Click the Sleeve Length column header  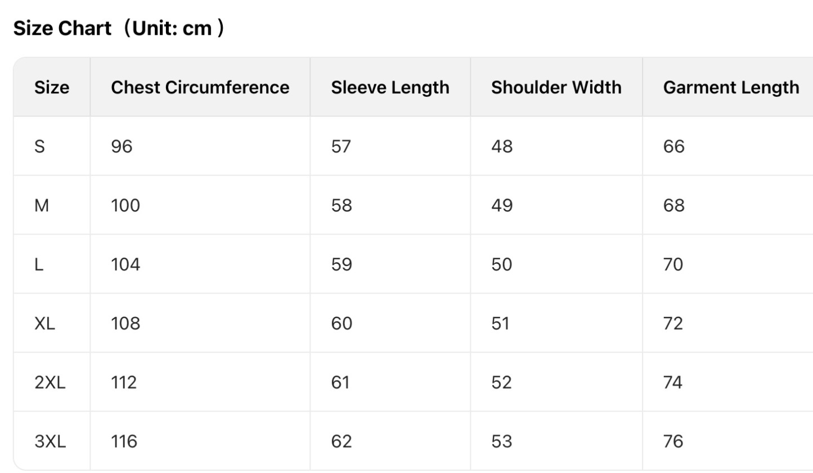pos(390,87)
